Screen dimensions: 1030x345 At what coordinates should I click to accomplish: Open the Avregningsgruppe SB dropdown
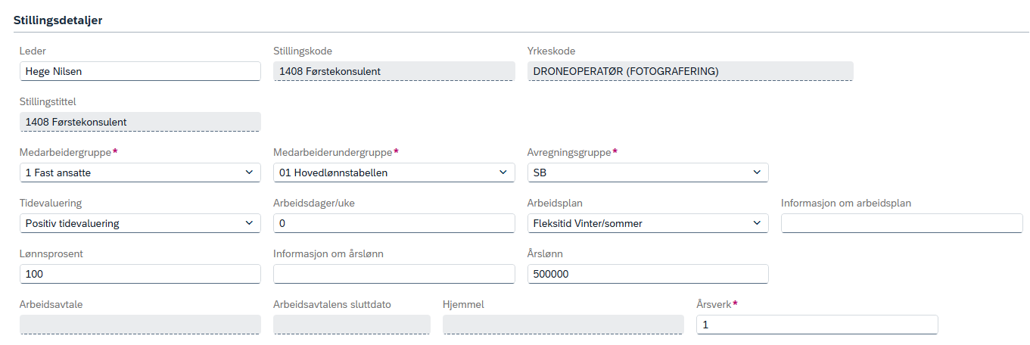(648, 172)
